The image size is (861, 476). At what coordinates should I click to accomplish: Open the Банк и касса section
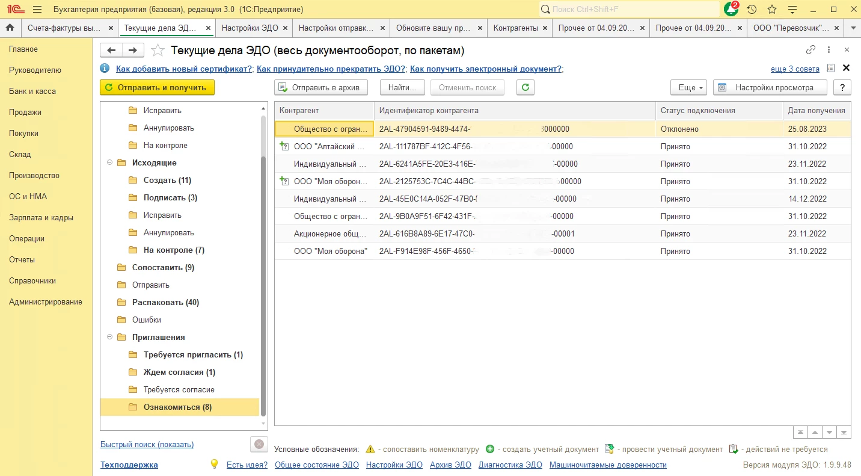32,91
